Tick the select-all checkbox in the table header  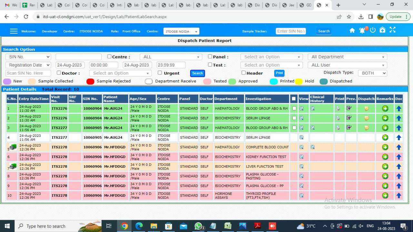click(294, 99)
